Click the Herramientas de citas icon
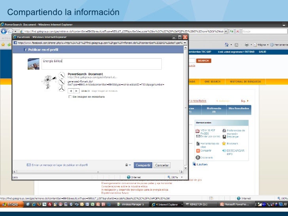The width and height of the screenshot is (288, 216). pos(198,144)
